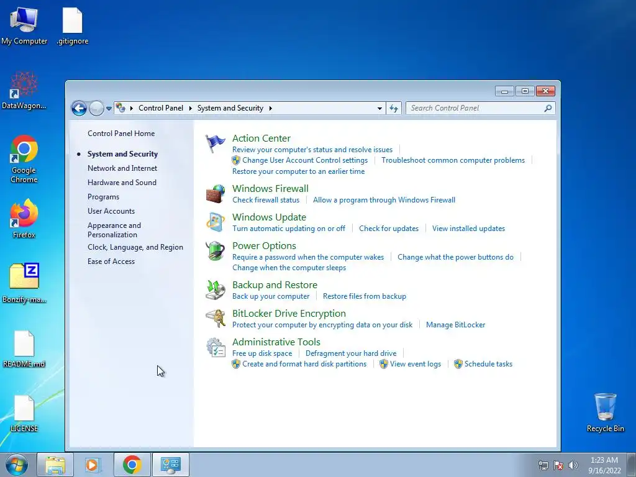Open the volume speaker tray icon
This screenshot has height=477, width=636.
point(573,465)
